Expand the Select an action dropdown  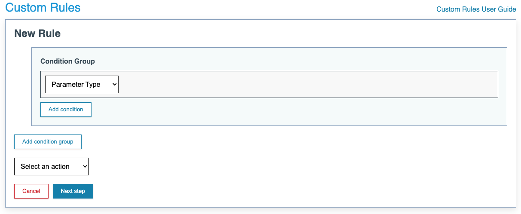pos(51,167)
